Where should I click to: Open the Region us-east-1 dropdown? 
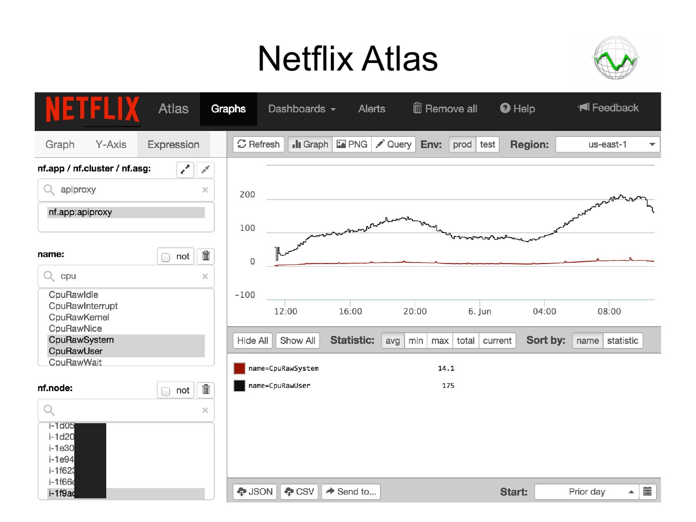[607, 144]
